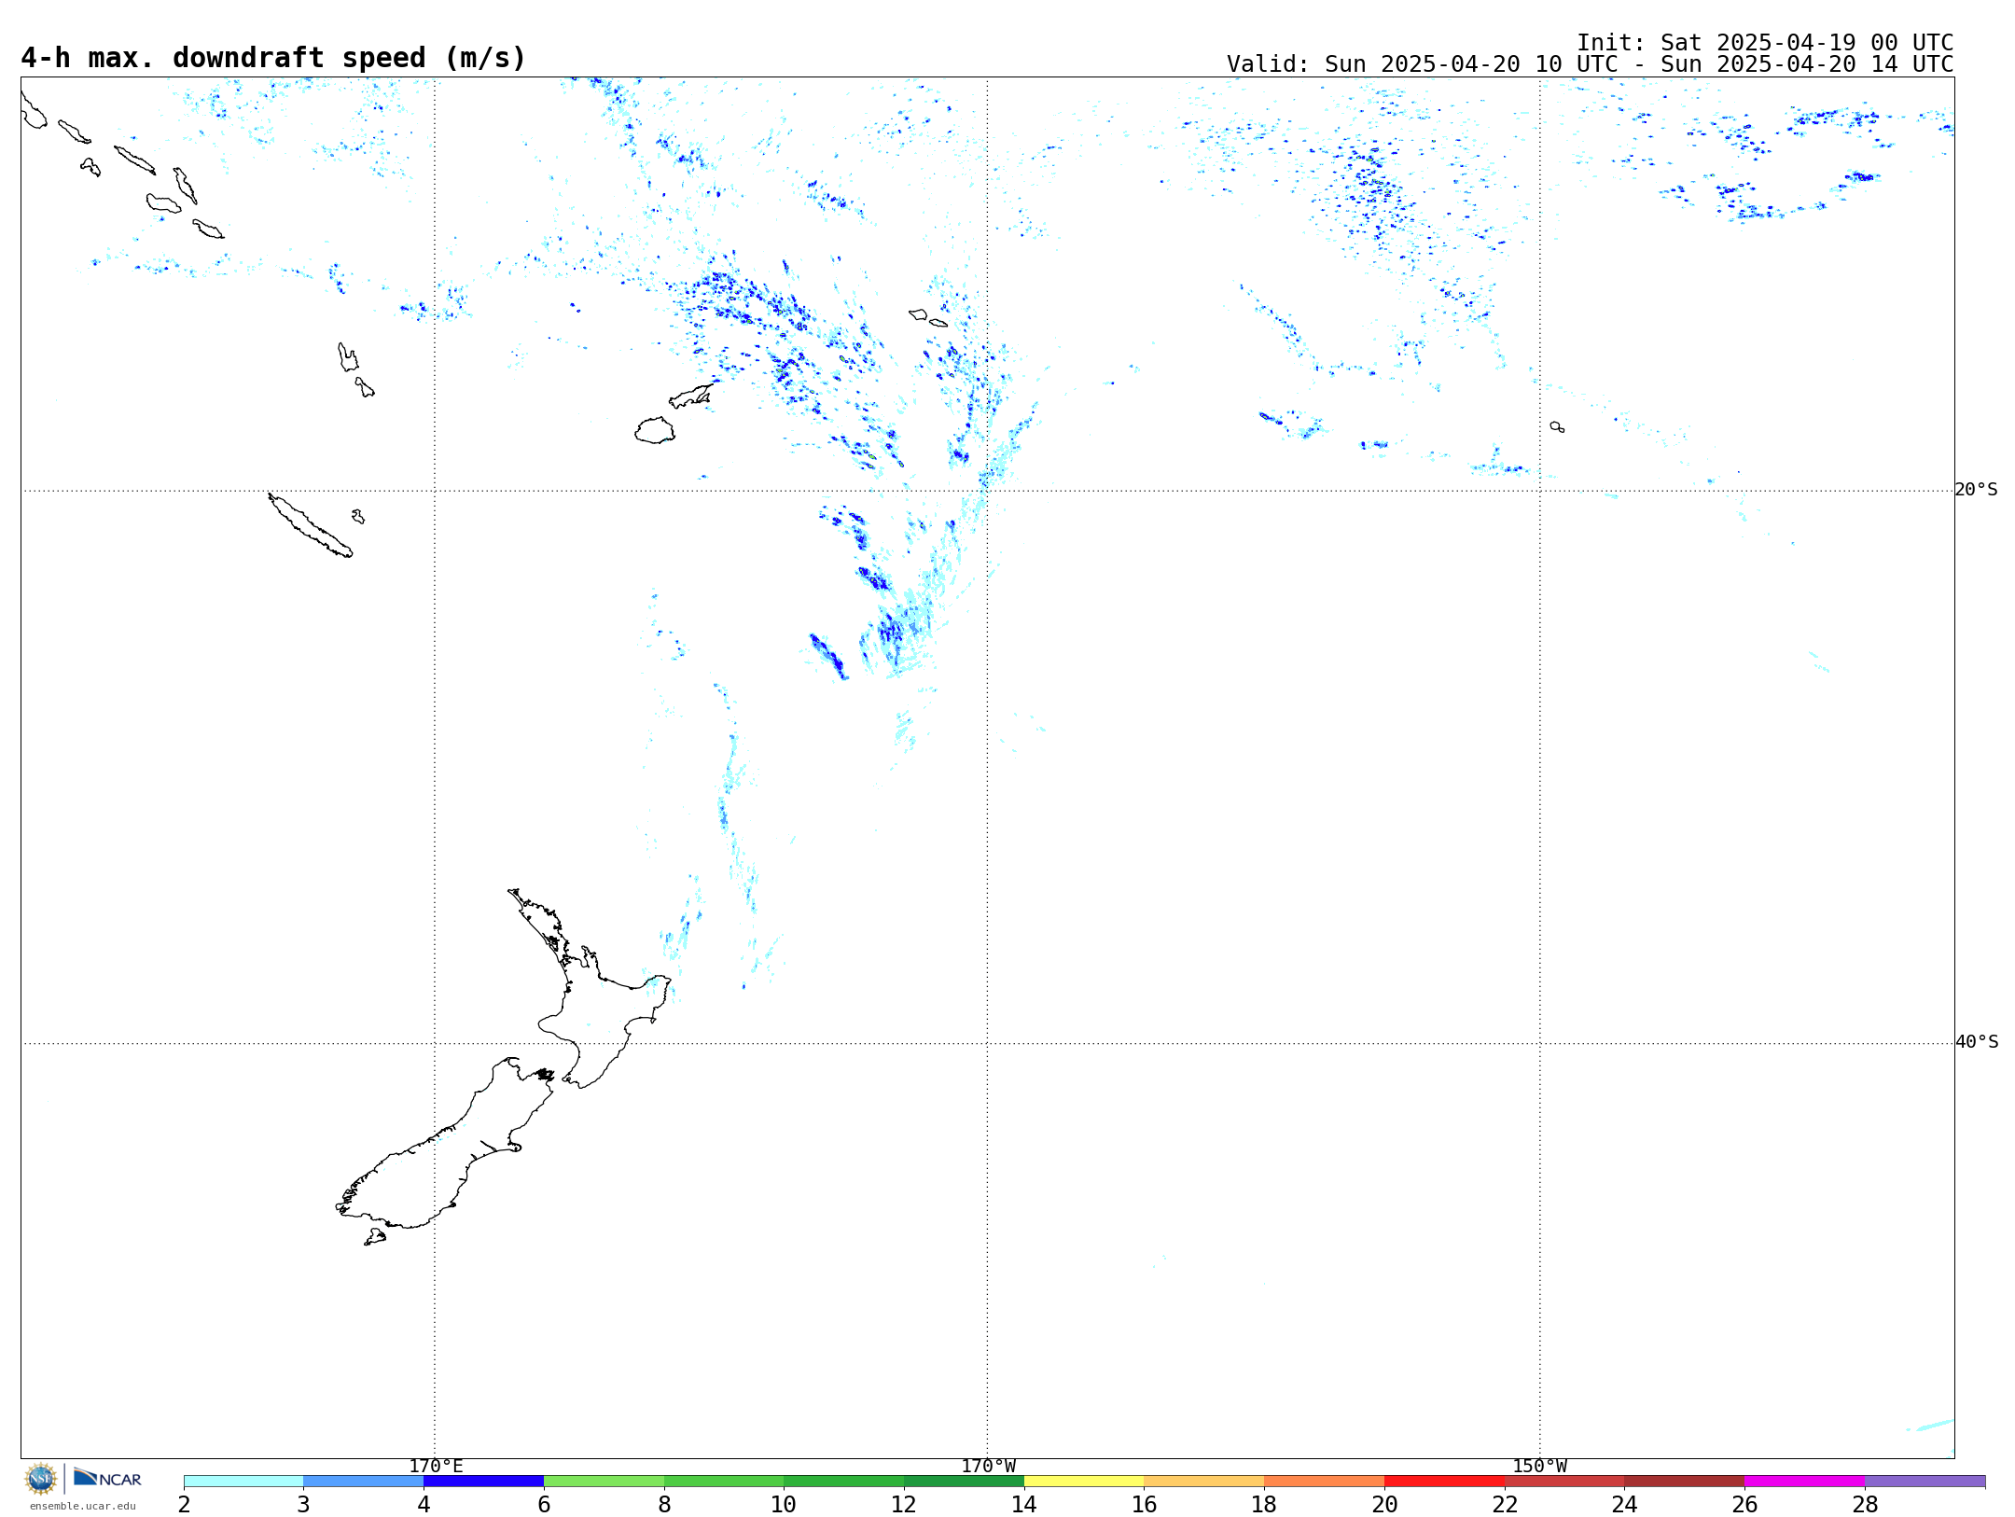This screenshot has width=2015, height=1517.
Task: Select the green 8-10 colorbar swatch
Action: (724, 1482)
